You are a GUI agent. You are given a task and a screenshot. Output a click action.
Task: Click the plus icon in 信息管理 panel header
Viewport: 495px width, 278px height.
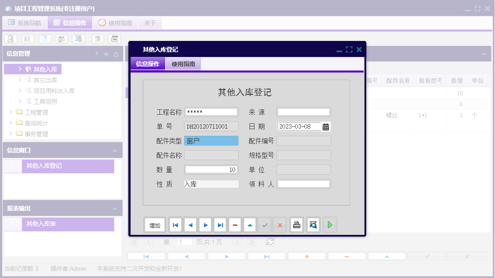(106, 54)
